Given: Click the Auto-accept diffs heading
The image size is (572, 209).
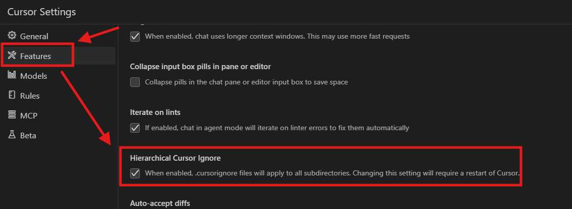Looking at the screenshot, I should 160,203.
